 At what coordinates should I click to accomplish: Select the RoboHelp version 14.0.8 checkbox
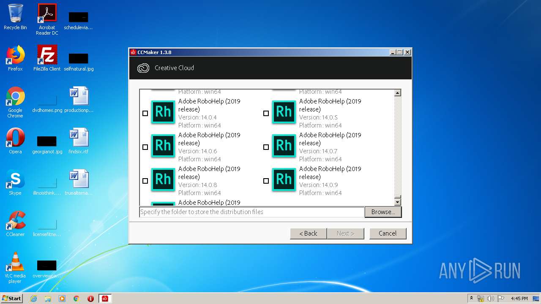click(x=145, y=181)
